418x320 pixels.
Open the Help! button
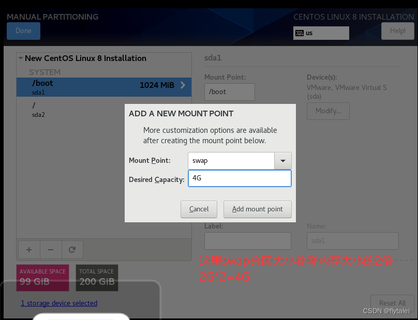pos(397,31)
